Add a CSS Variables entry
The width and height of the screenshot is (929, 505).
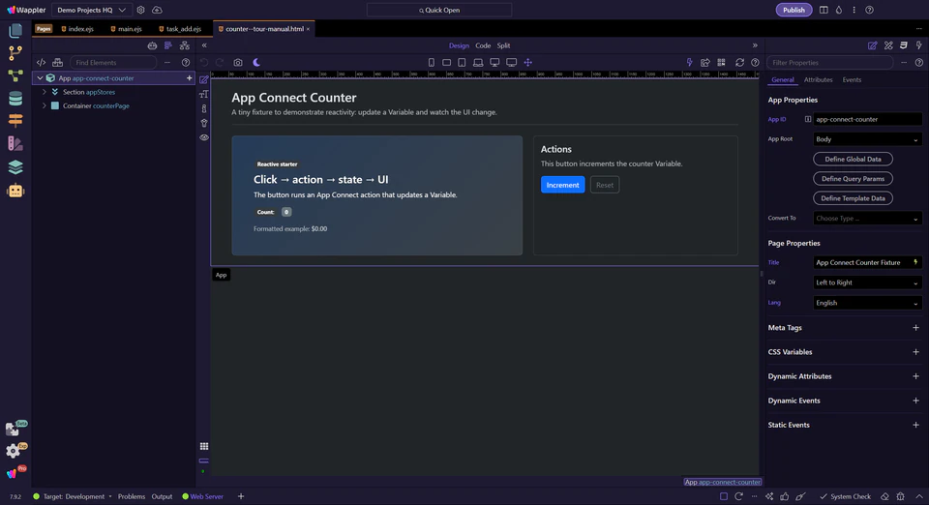tap(915, 352)
